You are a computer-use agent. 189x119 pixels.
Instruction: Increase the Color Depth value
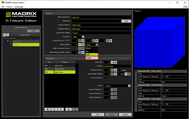(x=83, y=45)
